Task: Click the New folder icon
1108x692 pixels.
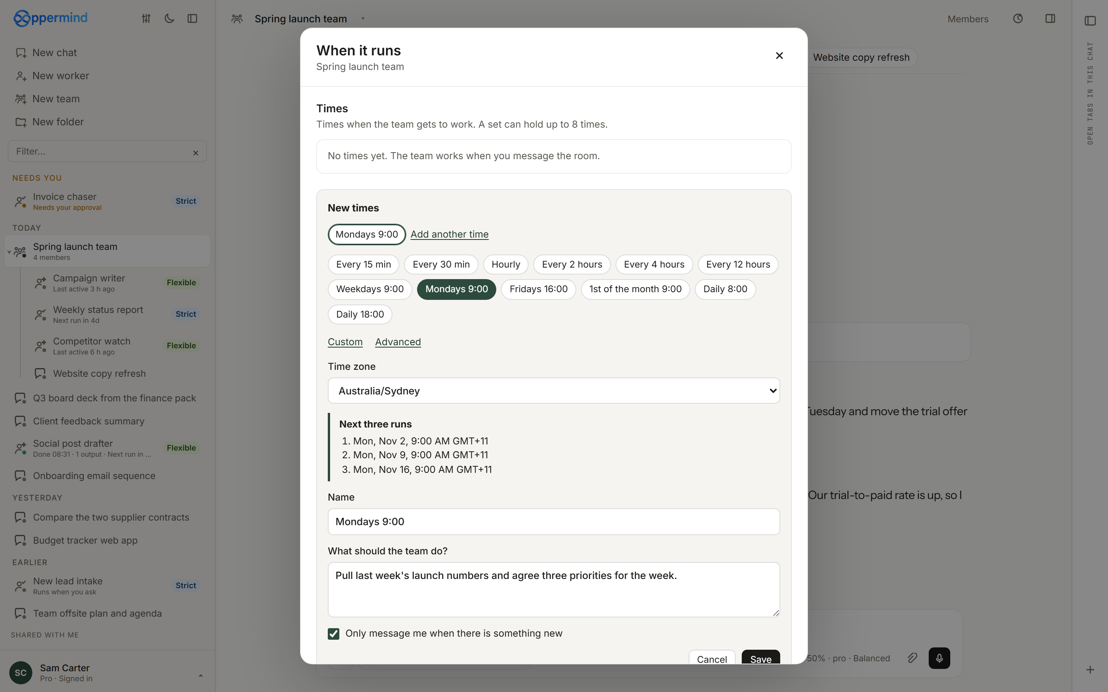Action: coord(21,122)
